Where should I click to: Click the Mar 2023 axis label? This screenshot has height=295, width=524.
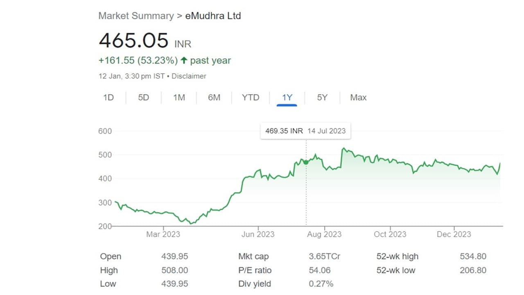coord(163,234)
